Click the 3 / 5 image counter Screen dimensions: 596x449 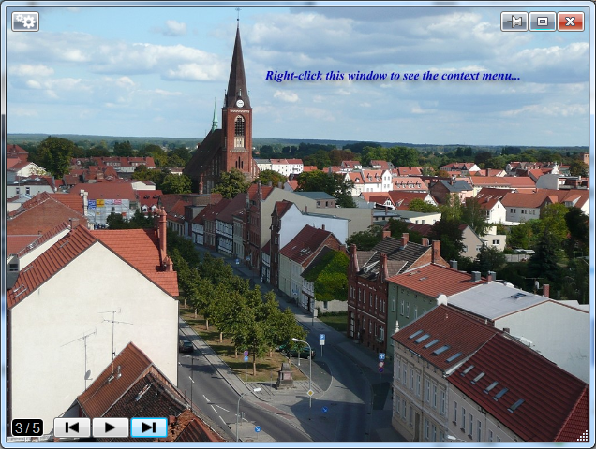27,427
